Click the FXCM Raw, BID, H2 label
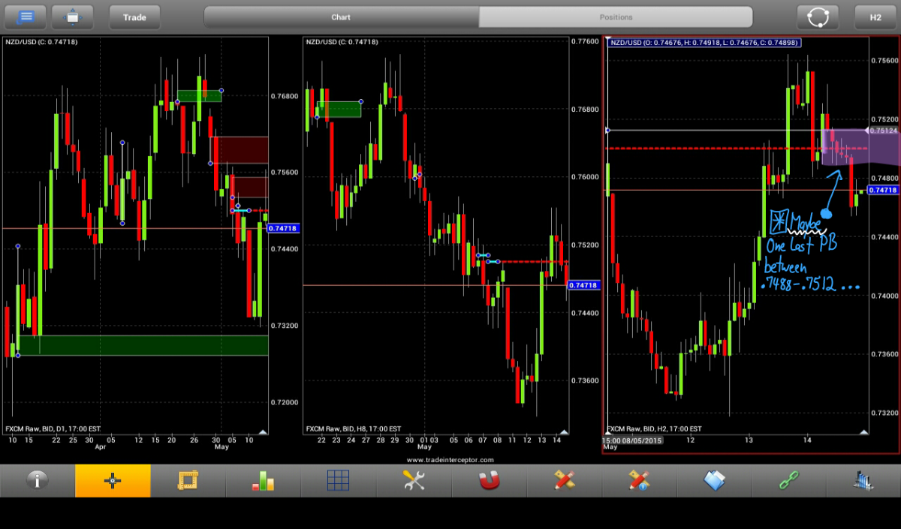Image resolution: width=901 pixels, height=529 pixels. coord(655,429)
